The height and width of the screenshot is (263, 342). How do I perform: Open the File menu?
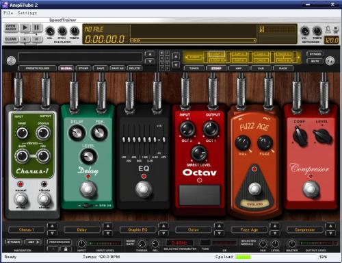[x=8, y=13]
